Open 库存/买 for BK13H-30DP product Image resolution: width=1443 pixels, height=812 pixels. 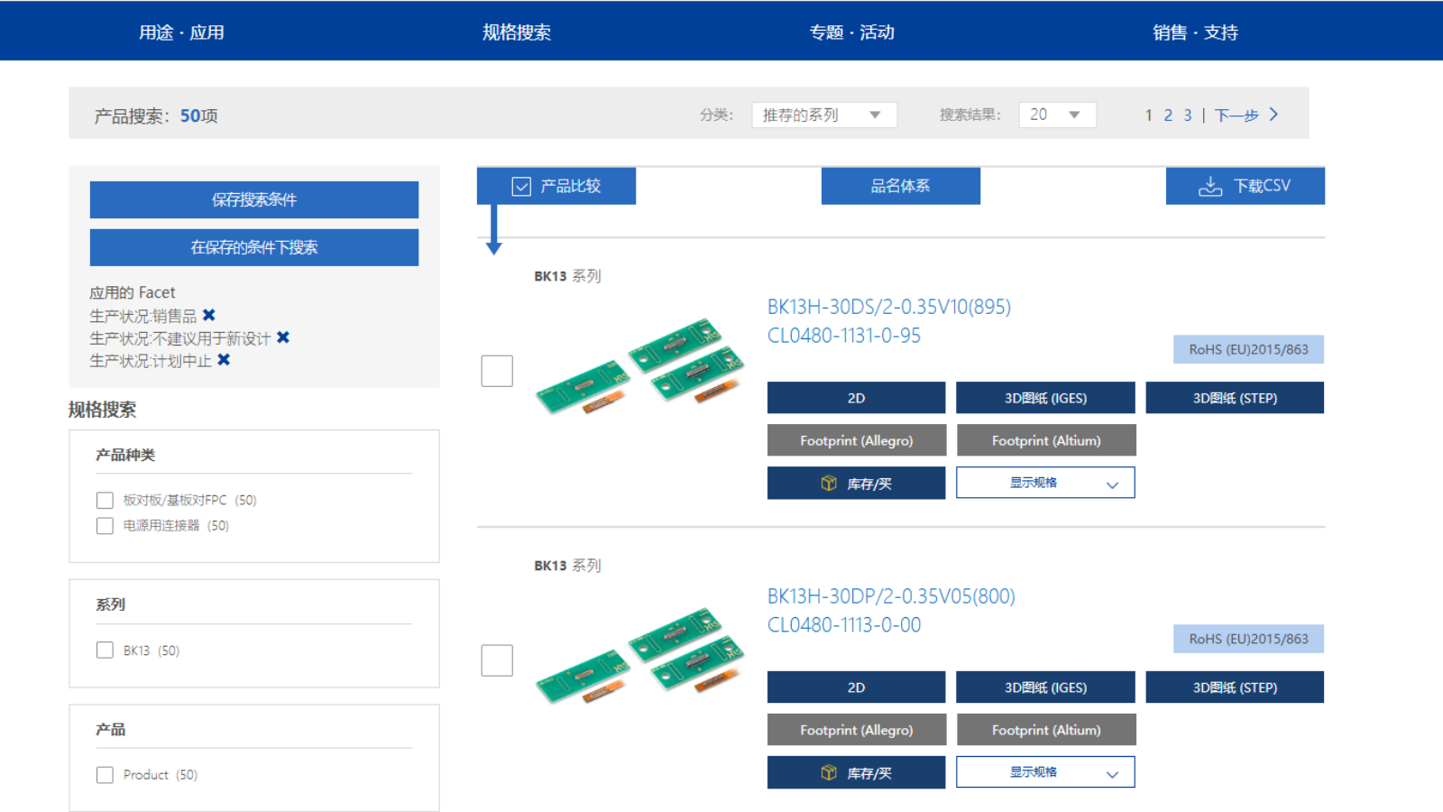pos(855,772)
